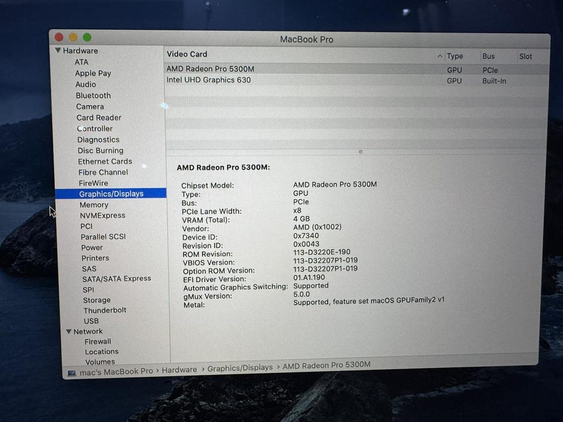Zoom window with green button
Image resolution: width=563 pixels, height=422 pixels.
click(87, 37)
